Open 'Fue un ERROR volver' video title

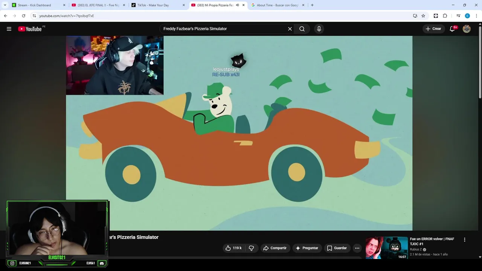point(432,241)
